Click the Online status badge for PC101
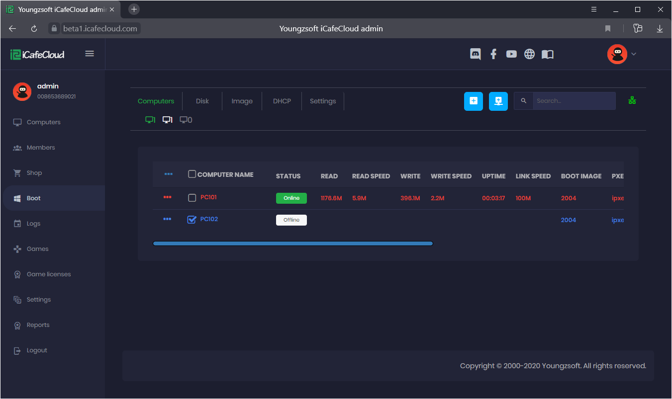Image resolution: width=672 pixels, height=399 pixels. [x=291, y=197]
